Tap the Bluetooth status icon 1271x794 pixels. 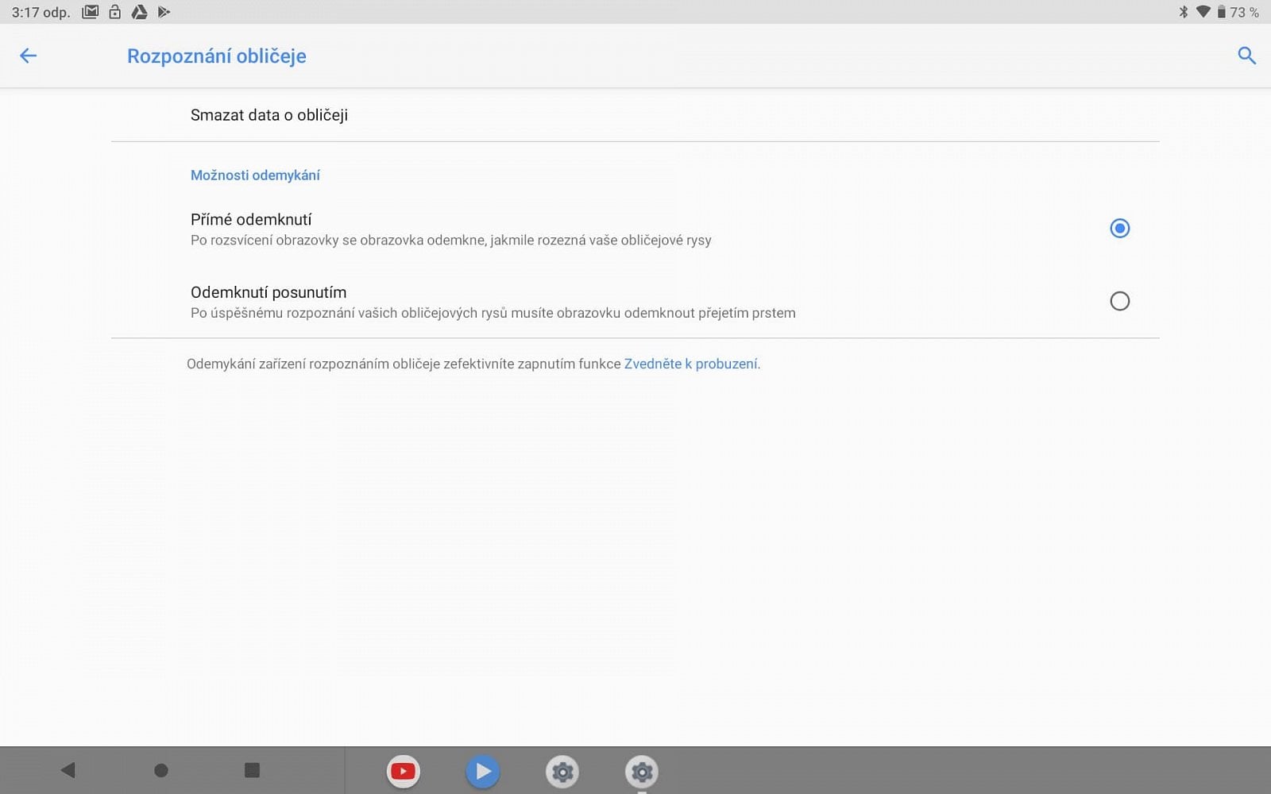[1183, 12]
